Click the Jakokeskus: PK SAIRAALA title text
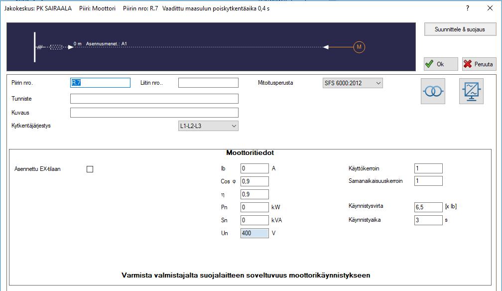502x291 pixels. pos(38,8)
